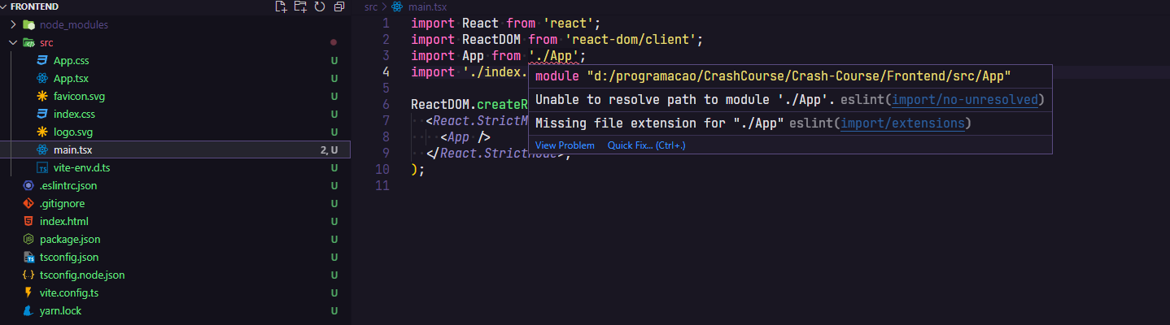
Task: Click line number 11 in gutter
Action: click(x=382, y=186)
